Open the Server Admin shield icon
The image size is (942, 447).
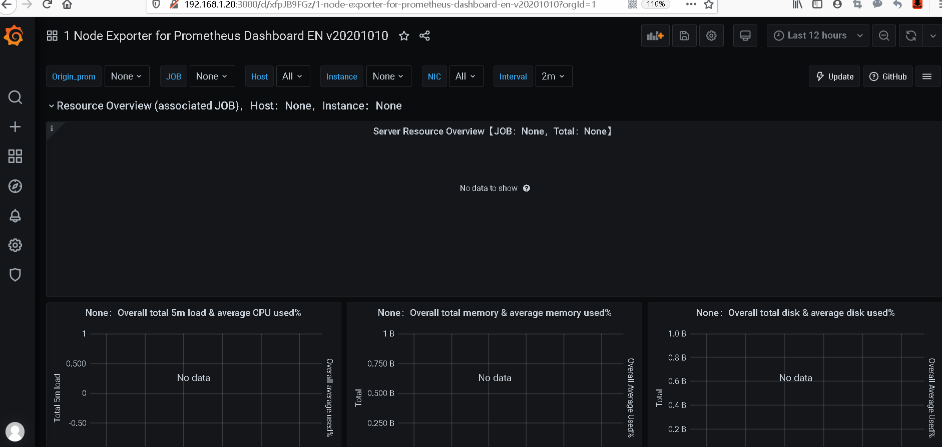pos(15,274)
